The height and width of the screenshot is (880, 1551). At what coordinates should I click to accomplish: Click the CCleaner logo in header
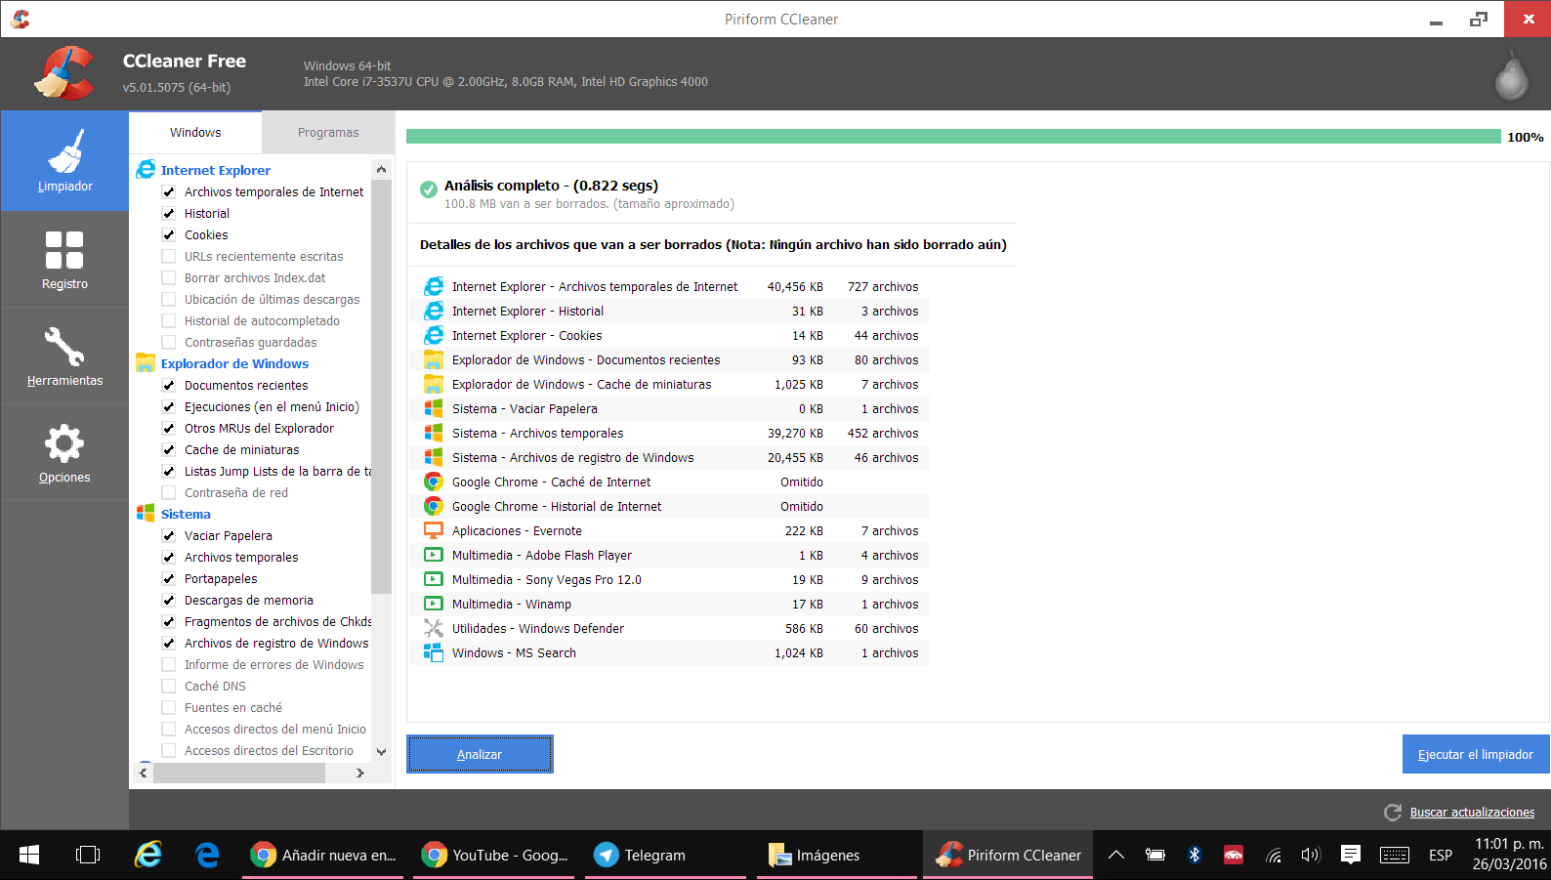point(64,73)
